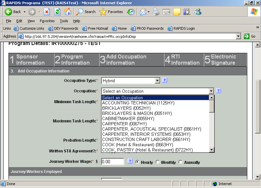
Task: Click the Journey Worker Wage input field
Action: pyautogui.click(x=113, y=162)
